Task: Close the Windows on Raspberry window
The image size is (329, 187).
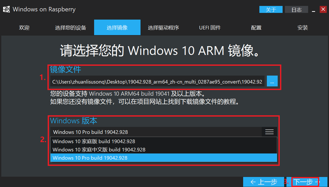Action: click(x=323, y=10)
